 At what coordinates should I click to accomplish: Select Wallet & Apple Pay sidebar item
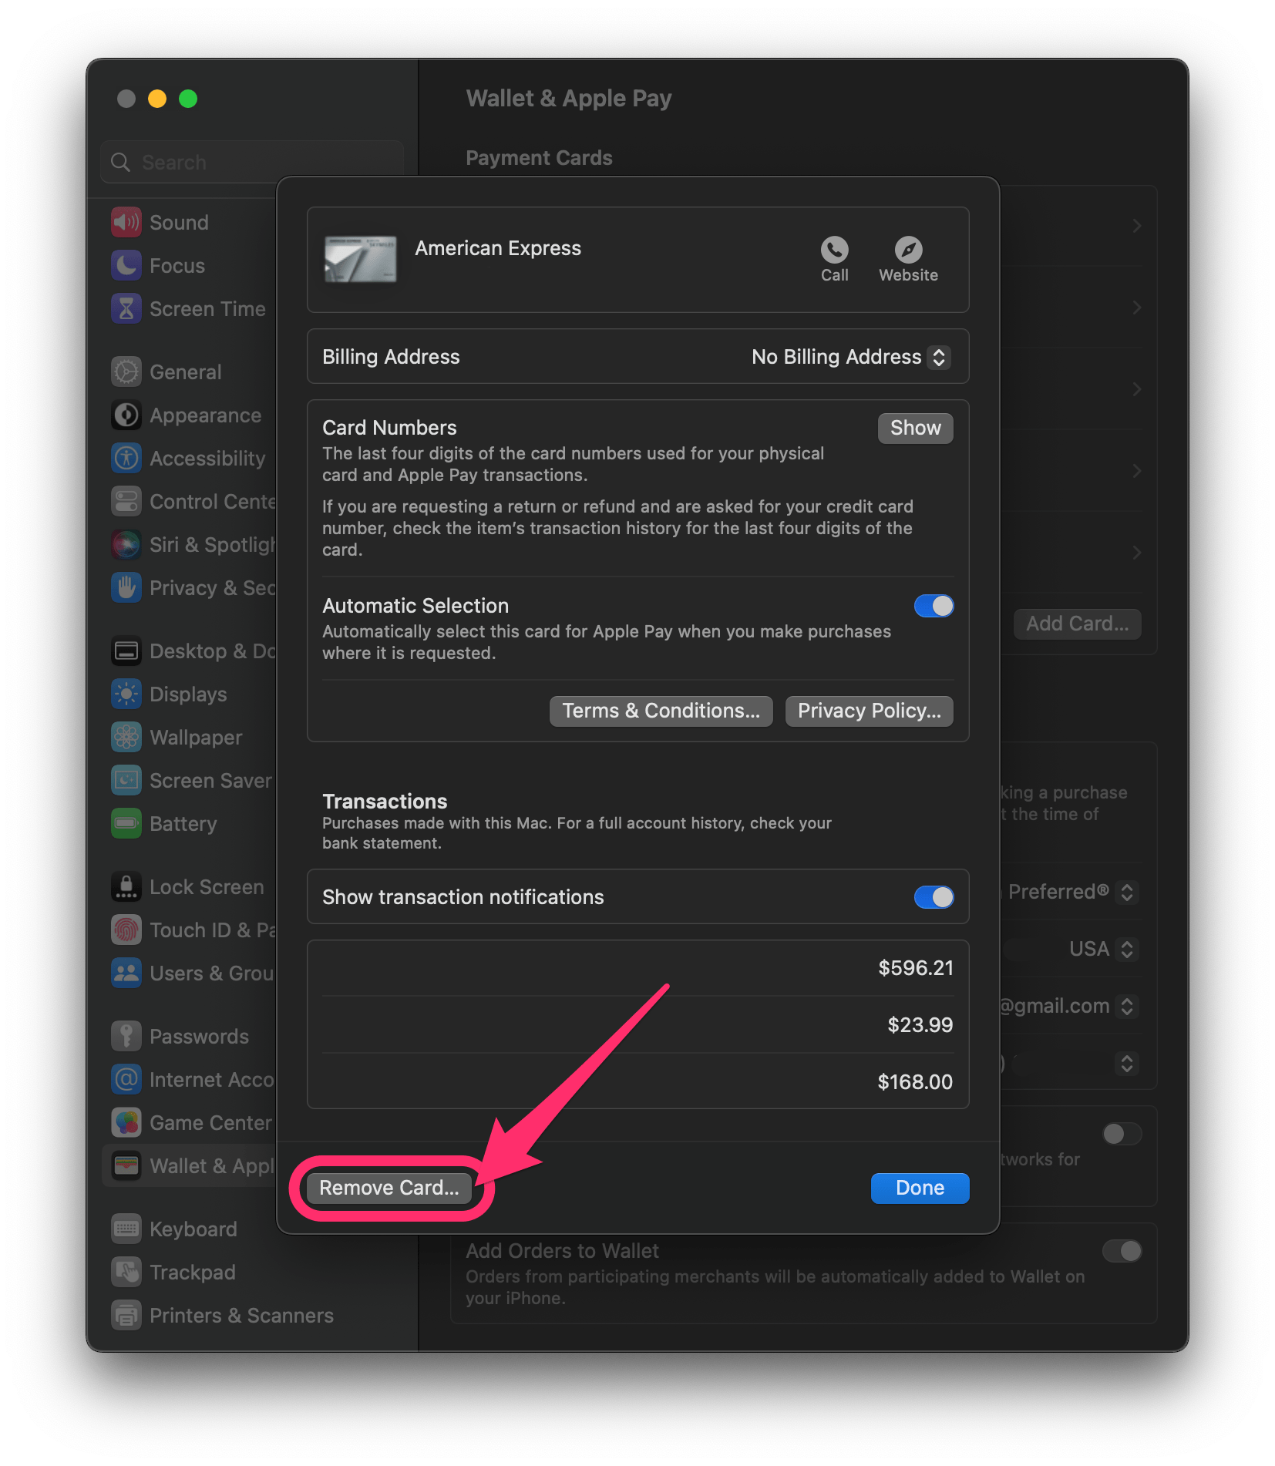[190, 1165]
